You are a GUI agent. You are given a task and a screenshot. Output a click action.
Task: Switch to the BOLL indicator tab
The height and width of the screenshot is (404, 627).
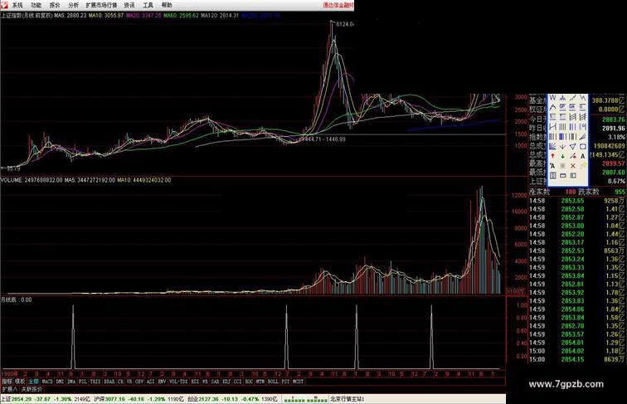click(x=273, y=382)
